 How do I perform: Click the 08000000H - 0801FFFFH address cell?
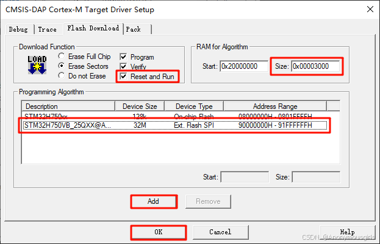point(275,116)
